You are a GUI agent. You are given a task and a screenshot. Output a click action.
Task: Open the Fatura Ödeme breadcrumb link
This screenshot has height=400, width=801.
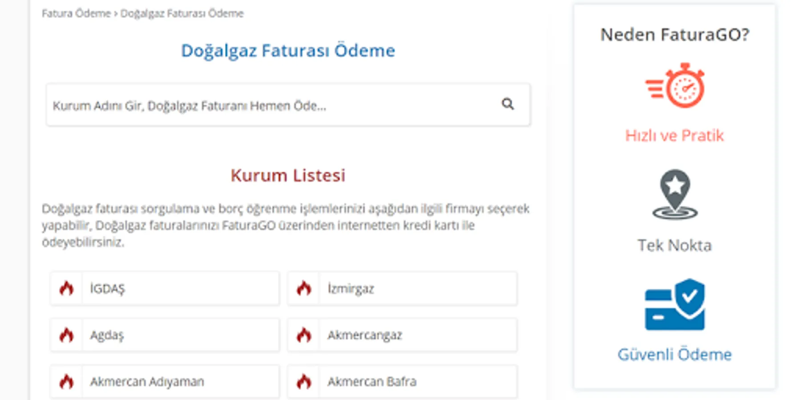[x=76, y=13]
